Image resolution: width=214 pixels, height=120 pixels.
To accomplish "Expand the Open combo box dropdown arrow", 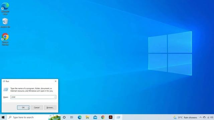I will point(55,97).
